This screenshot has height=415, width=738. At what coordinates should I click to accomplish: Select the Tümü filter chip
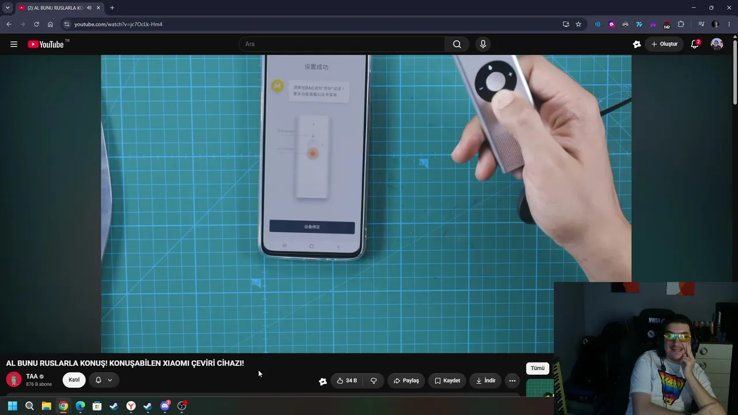click(537, 368)
